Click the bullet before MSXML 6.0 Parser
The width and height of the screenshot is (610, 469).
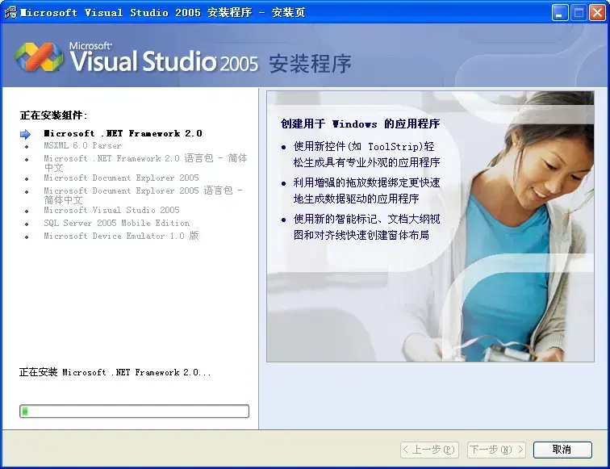tap(27, 147)
